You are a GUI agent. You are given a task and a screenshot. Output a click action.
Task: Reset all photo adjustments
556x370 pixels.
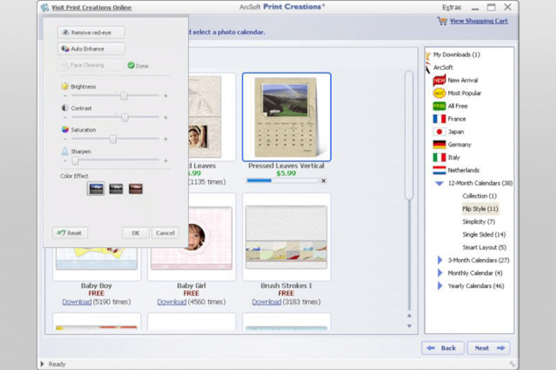pyautogui.click(x=70, y=233)
